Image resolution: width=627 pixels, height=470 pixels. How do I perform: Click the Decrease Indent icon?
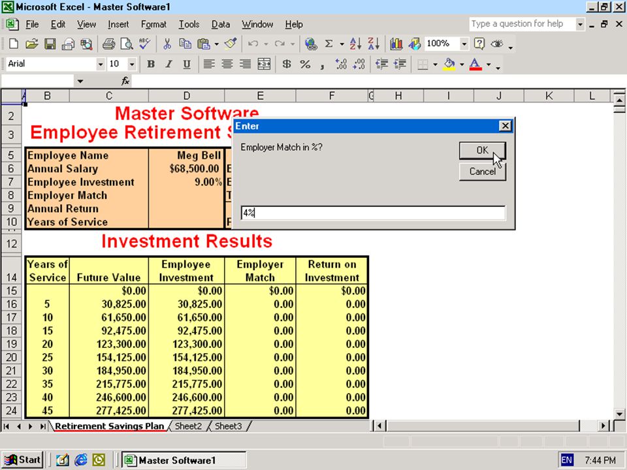tap(381, 64)
